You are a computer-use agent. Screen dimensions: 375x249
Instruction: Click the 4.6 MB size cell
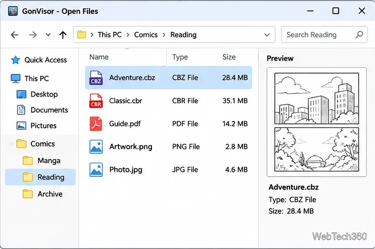pyautogui.click(x=237, y=170)
